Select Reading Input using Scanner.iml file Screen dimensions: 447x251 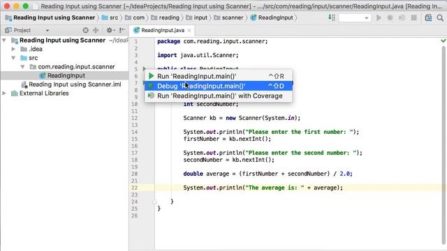[75, 84]
